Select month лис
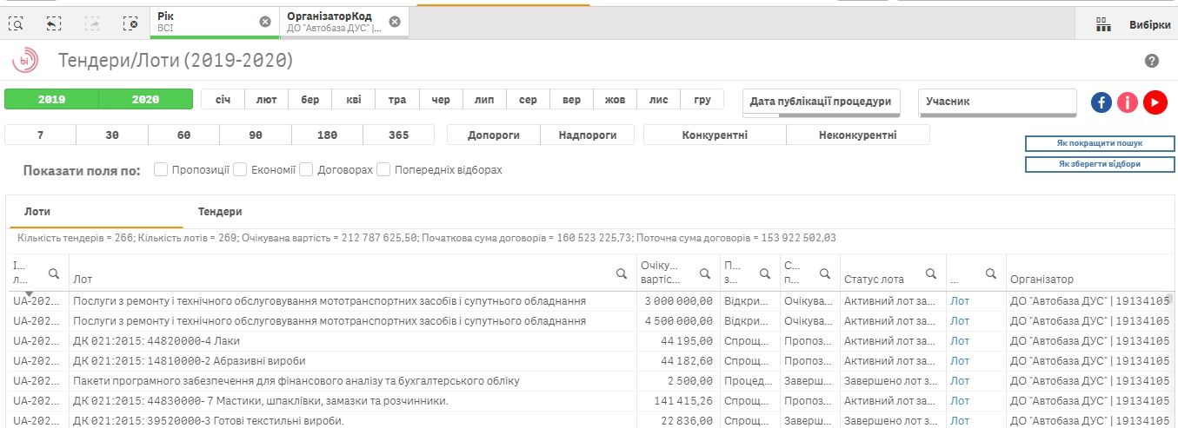 click(658, 100)
